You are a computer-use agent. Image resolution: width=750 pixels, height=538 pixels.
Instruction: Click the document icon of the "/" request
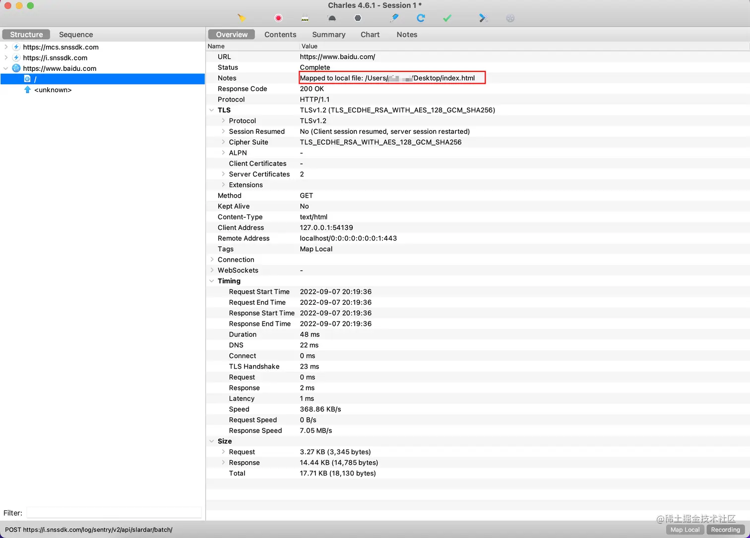27,79
